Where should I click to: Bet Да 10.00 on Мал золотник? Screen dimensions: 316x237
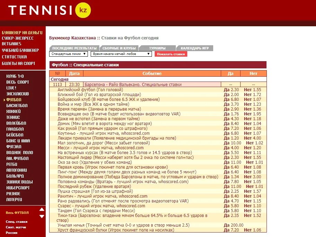point(232,143)
